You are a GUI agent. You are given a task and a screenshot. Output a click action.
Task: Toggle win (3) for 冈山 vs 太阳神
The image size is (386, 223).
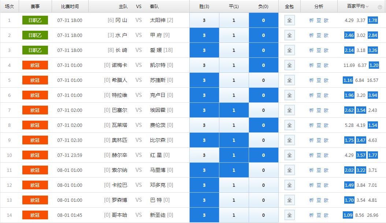click(x=204, y=20)
